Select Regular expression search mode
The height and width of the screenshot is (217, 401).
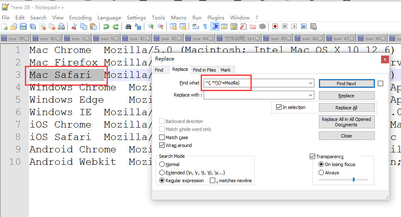[162, 181]
